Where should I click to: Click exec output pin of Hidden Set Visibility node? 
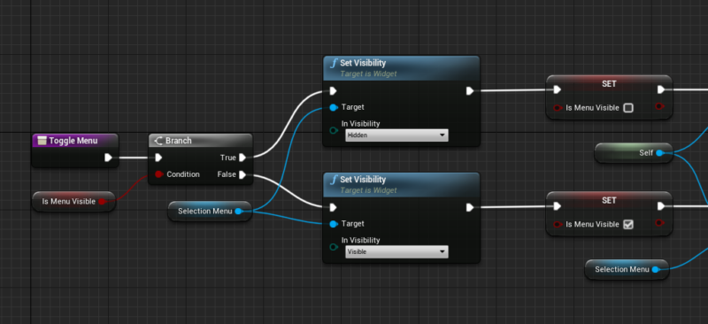point(470,91)
